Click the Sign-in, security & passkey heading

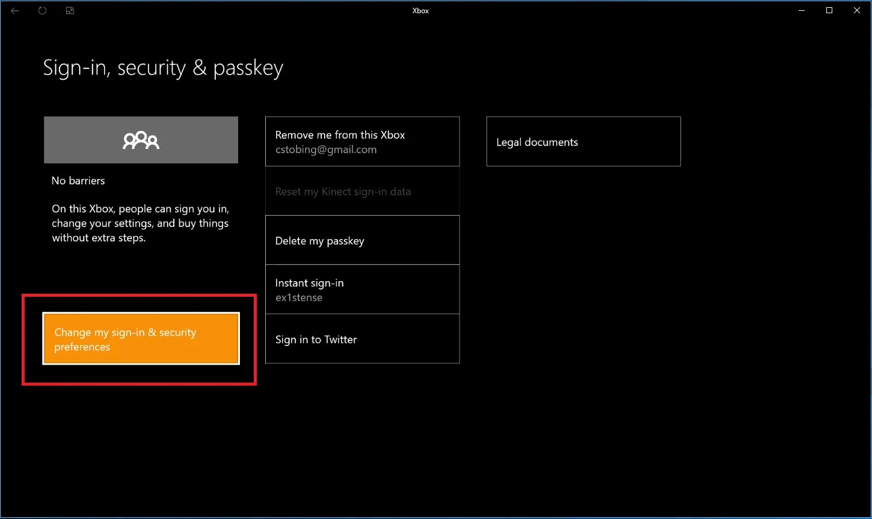coord(163,67)
